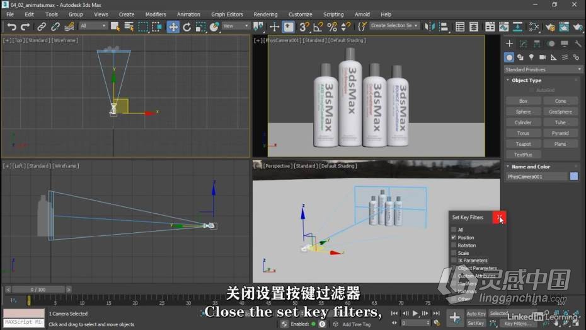Toggle the Percent Snap icon
This screenshot has width=586, height=330.
pos(332,27)
